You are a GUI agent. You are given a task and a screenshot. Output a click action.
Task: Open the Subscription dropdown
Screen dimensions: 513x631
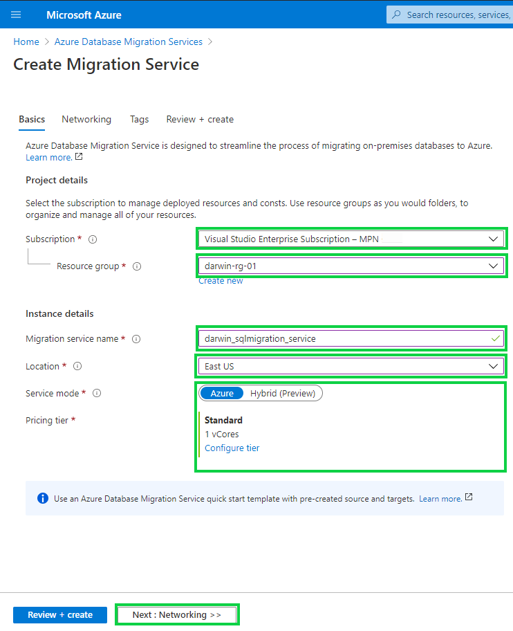click(x=351, y=239)
